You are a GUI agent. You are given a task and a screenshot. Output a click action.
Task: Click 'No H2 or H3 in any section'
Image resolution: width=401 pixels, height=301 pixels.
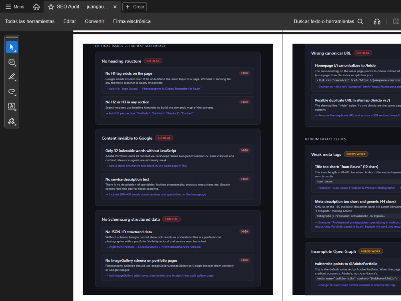pos(128,102)
